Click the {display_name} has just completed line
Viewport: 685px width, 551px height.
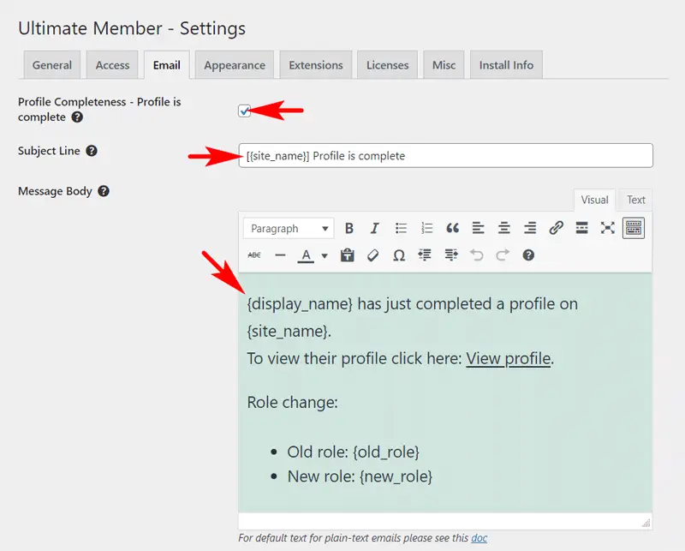(412, 304)
